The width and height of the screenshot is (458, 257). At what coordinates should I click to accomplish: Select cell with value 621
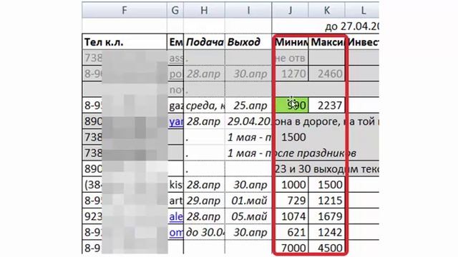coord(291,232)
